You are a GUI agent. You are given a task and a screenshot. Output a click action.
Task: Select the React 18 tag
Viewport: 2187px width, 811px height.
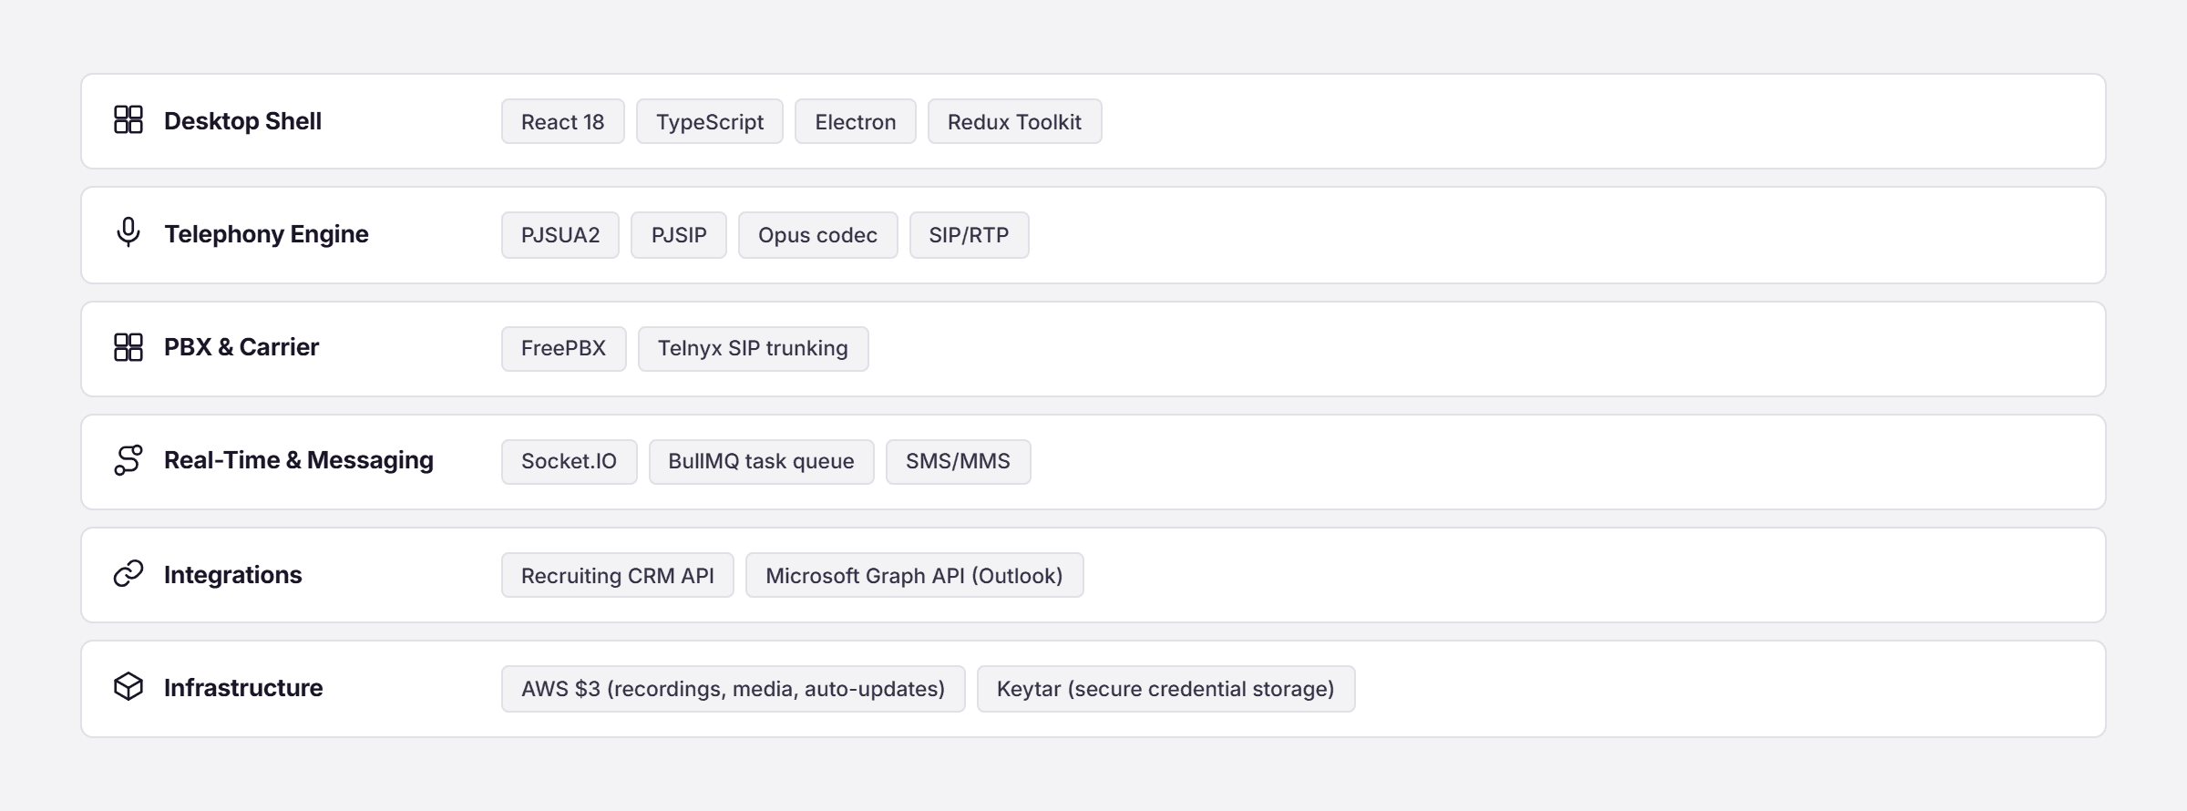[563, 121]
